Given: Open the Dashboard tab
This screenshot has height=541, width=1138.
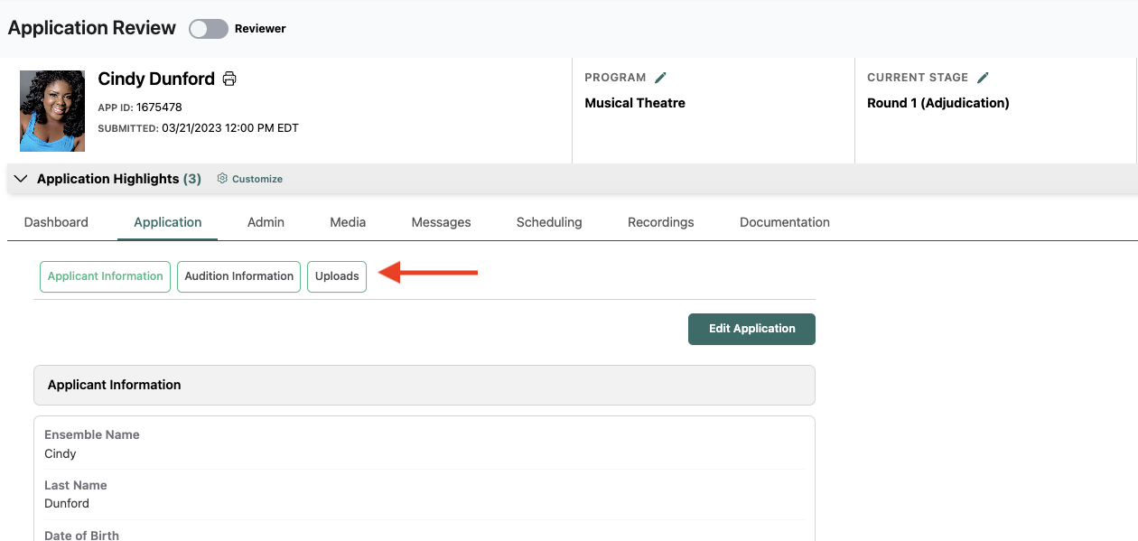Looking at the screenshot, I should tap(56, 222).
